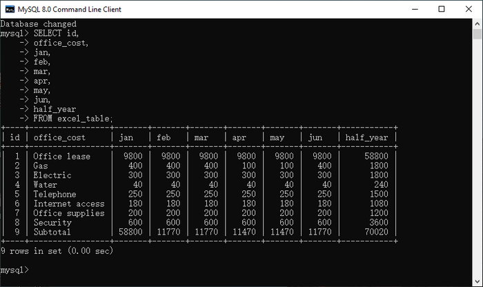Click the 'Subtotal' row label
Image resolution: width=483 pixels, height=287 pixels.
(x=52, y=232)
